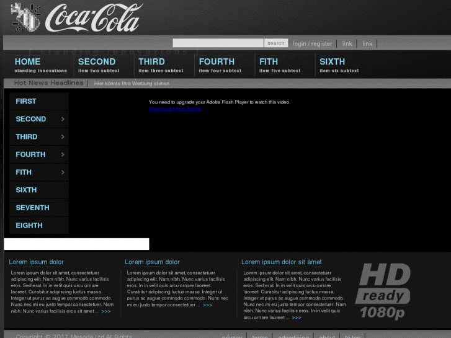The width and height of the screenshot is (451, 338).
Task: Click the last 'link' in top bar
Action: (367, 44)
